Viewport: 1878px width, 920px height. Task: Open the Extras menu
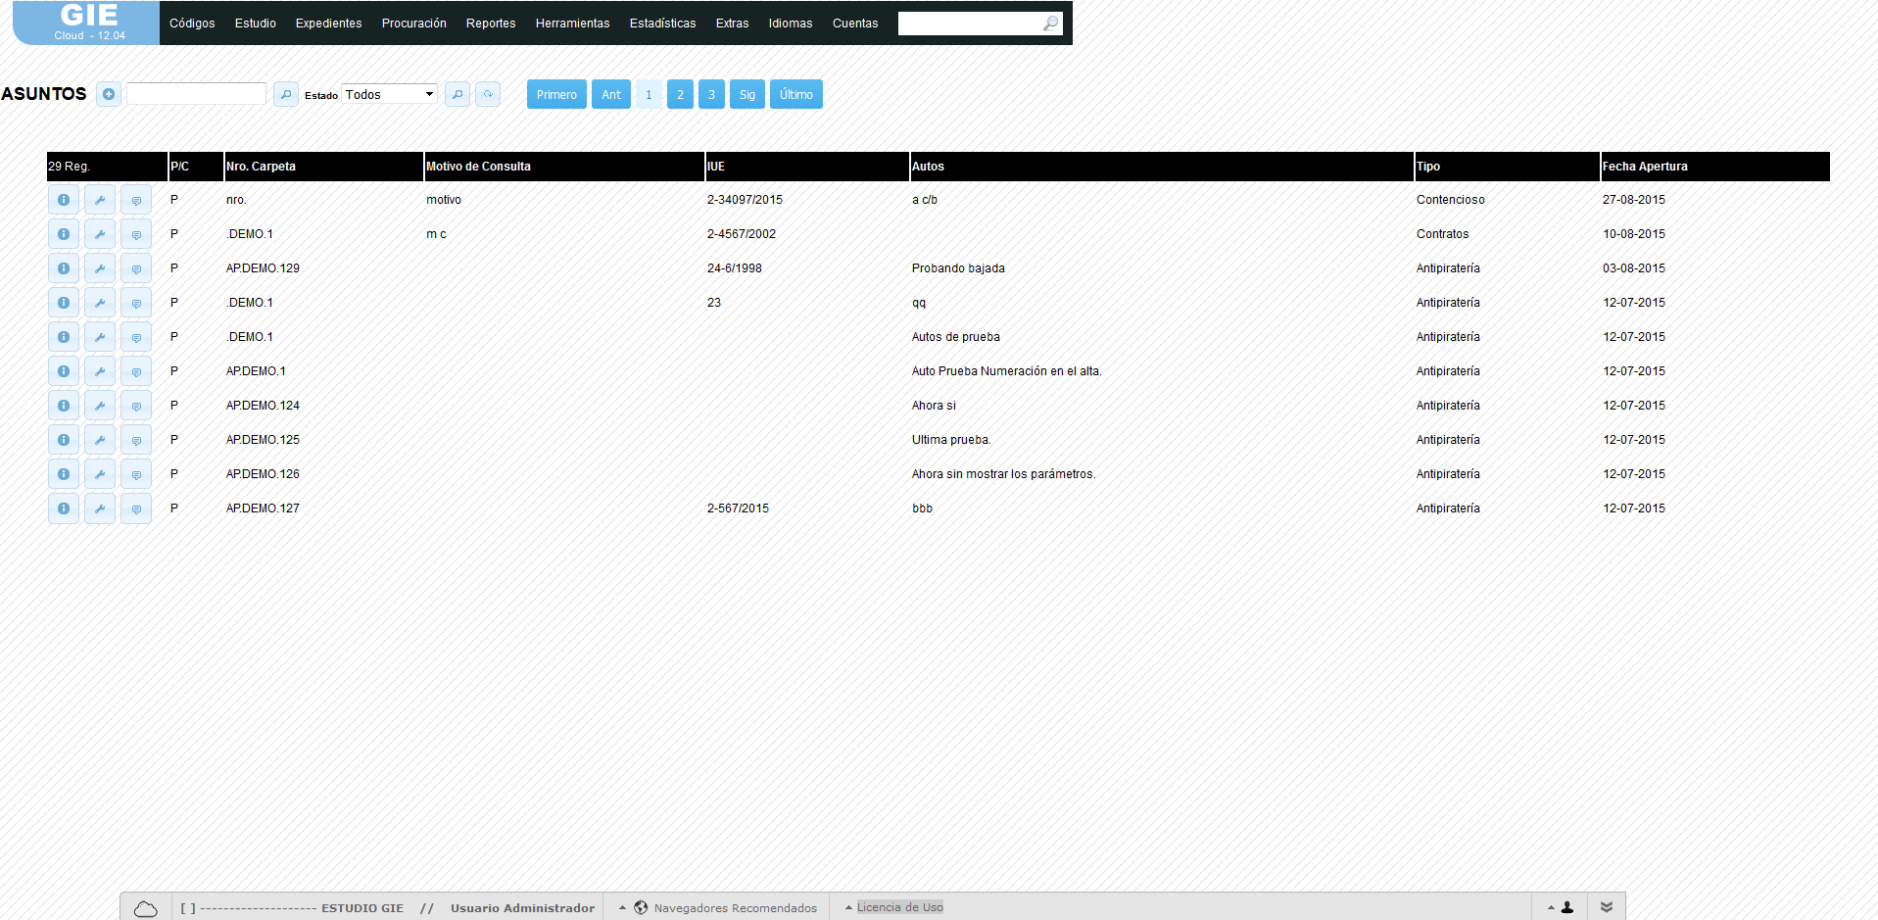point(733,24)
